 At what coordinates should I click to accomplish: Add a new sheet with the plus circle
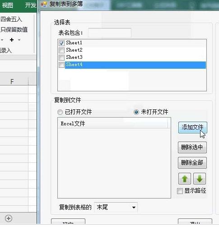[x=9, y=218]
